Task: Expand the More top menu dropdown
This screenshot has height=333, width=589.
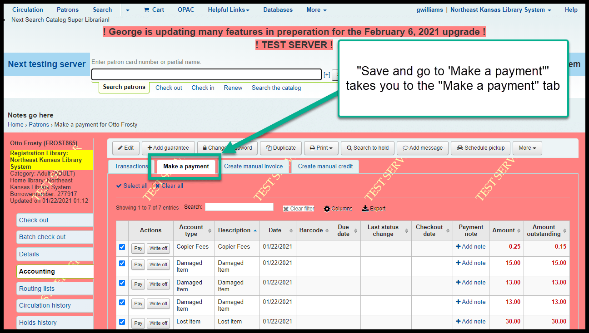Action: 316,10
